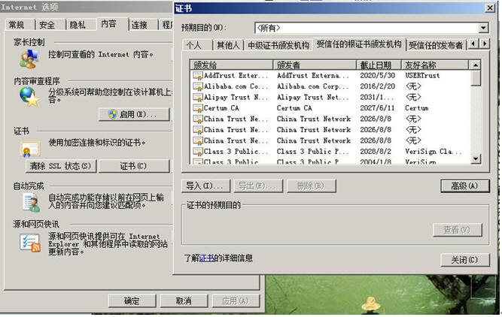Screen dimensions: 502x317
Task: Select the 受信任的根证书颁发机构 tab
Action: (359, 44)
